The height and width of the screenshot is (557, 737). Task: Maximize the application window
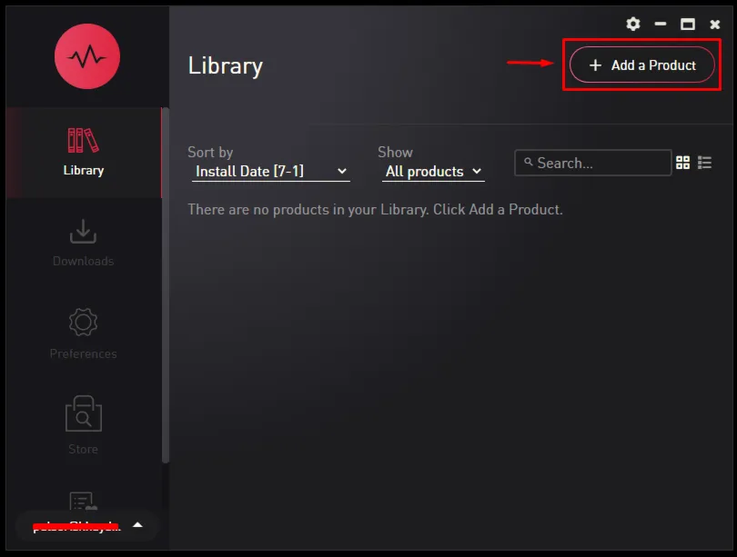click(x=688, y=24)
